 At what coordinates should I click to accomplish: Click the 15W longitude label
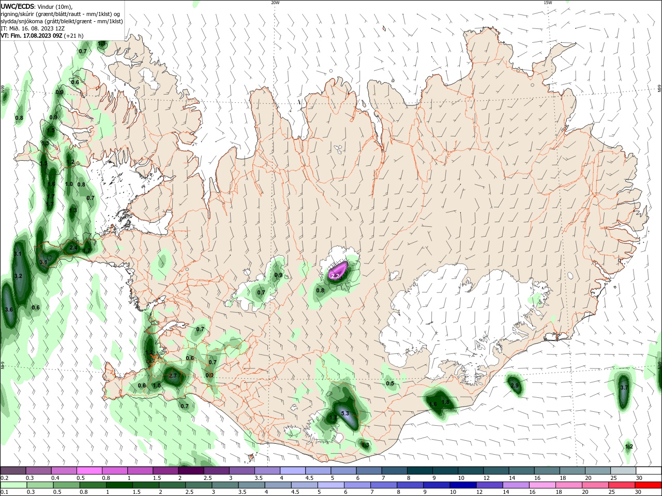[547, 3]
